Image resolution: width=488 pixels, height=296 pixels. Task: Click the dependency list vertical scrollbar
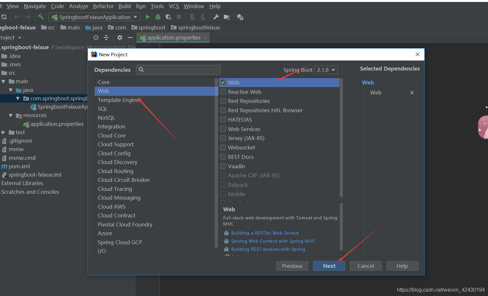coord(341,137)
